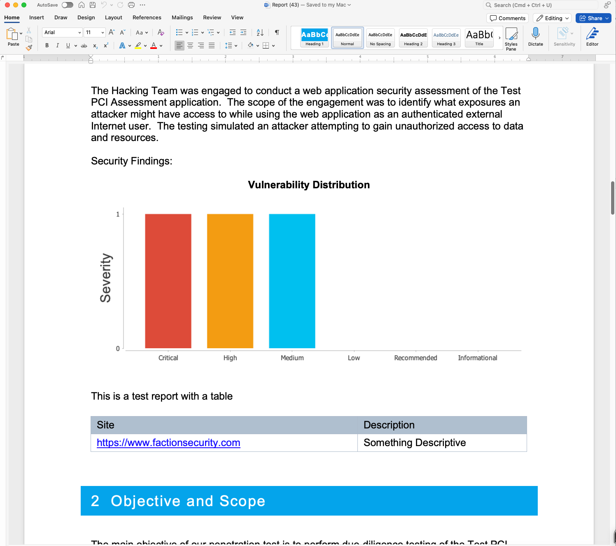Start Dictate with the microphone icon

click(536, 37)
